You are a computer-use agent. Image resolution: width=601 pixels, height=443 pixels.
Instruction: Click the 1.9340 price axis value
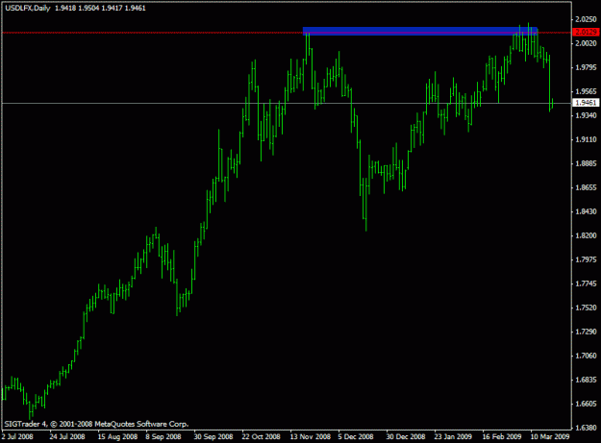point(586,115)
